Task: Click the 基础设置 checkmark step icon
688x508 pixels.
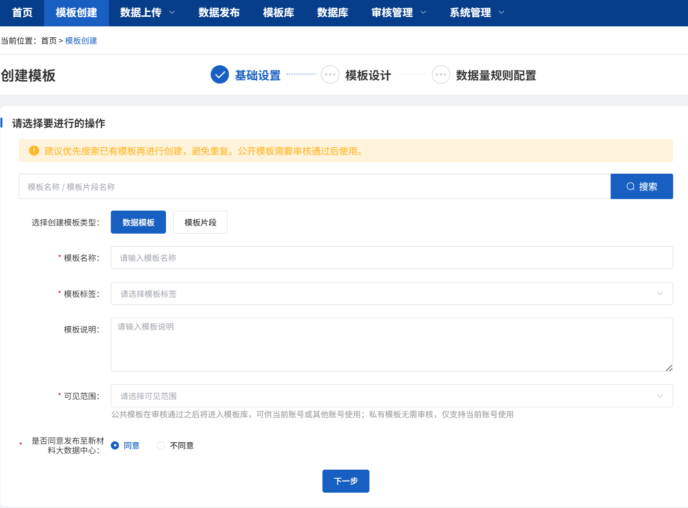Action: pyautogui.click(x=220, y=75)
